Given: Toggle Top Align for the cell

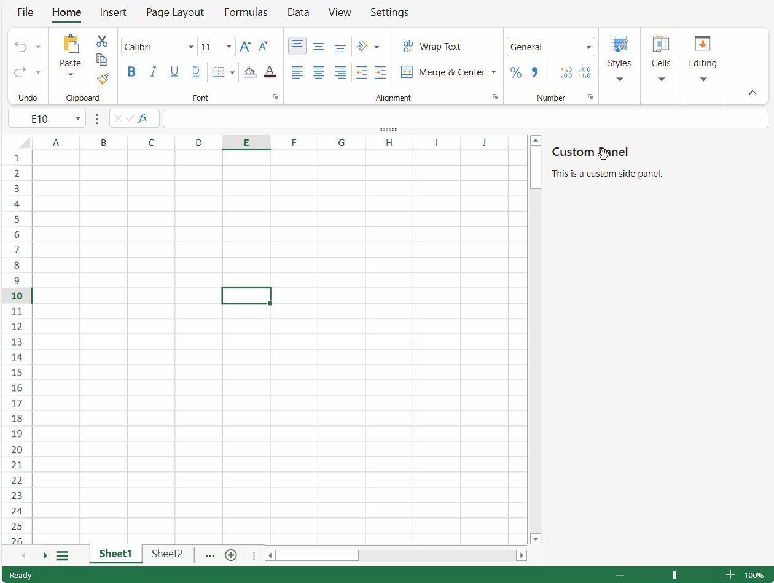Looking at the screenshot, I should [297, 46].
